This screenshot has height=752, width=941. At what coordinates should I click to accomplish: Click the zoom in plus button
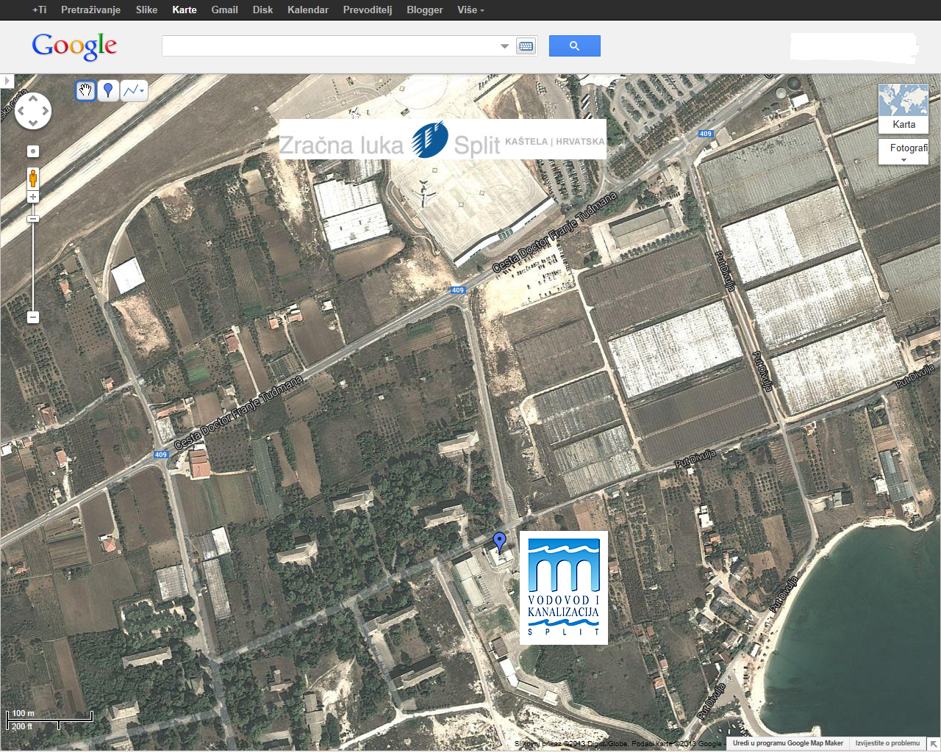[x=33, y=197]
